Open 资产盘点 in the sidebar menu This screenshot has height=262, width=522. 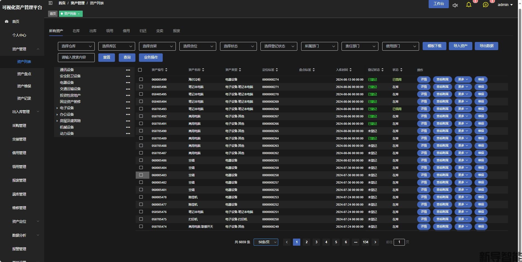click(x=24, y=74)
